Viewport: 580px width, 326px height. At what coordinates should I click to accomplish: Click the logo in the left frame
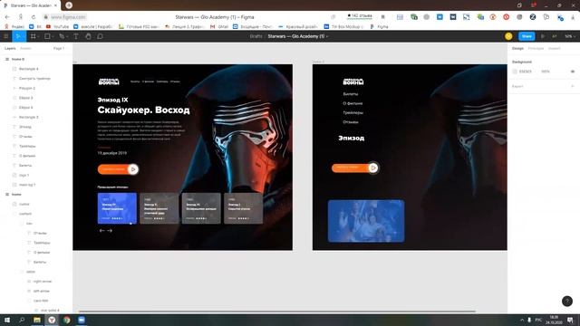[109, 81]
